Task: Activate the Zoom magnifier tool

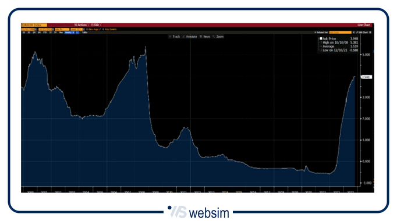Action: tap(218, 37)
